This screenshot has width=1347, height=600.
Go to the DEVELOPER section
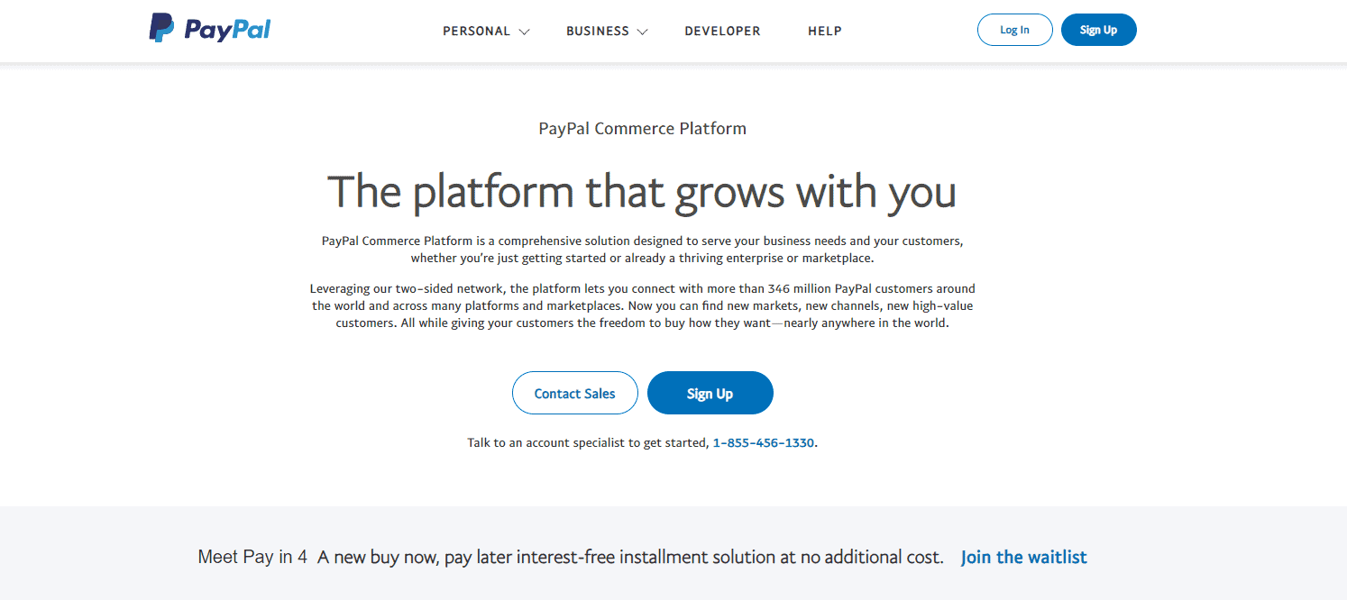pyautogui.click(x=722, y=31)
